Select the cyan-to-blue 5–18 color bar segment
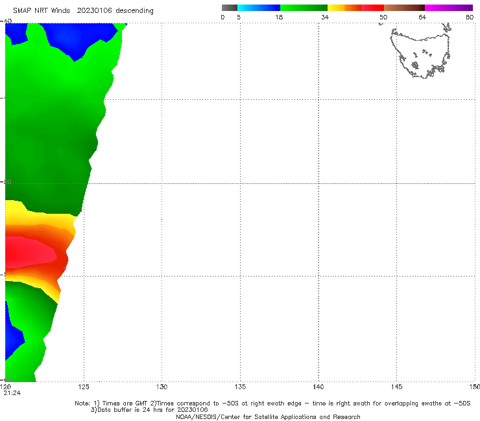 pos(259,8)
